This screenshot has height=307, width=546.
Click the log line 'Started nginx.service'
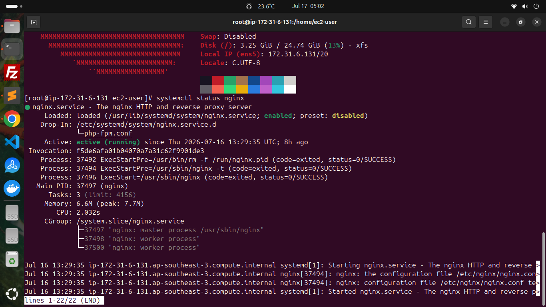click(x=282, y=291)
